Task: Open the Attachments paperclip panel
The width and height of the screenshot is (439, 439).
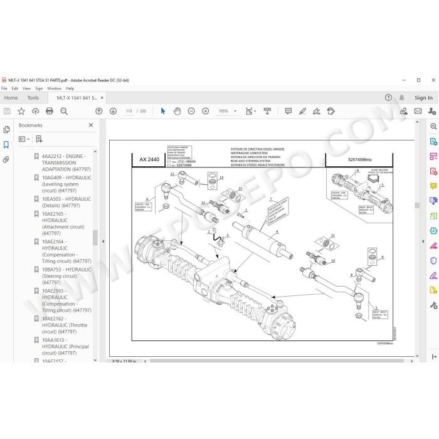Action: tap(6, 159)
